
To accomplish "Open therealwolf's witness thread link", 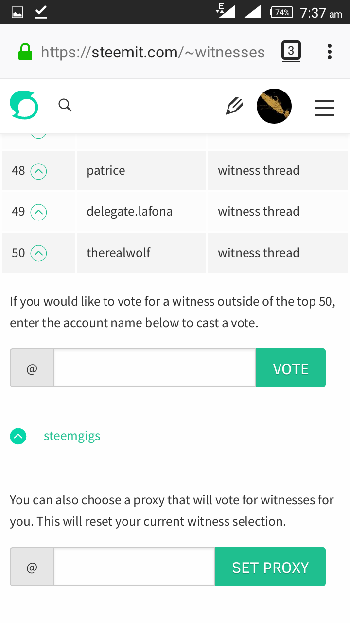I will (259, 253).
